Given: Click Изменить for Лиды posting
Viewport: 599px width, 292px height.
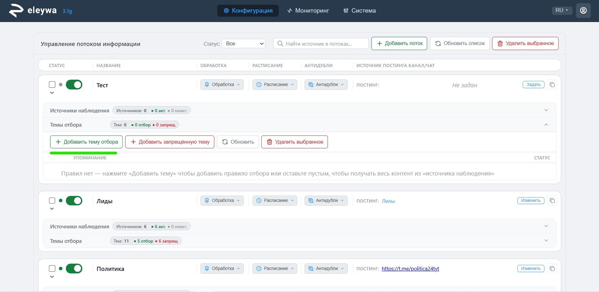Looking at the screenshot, I should pyautogui.click(x=531, y=200).
